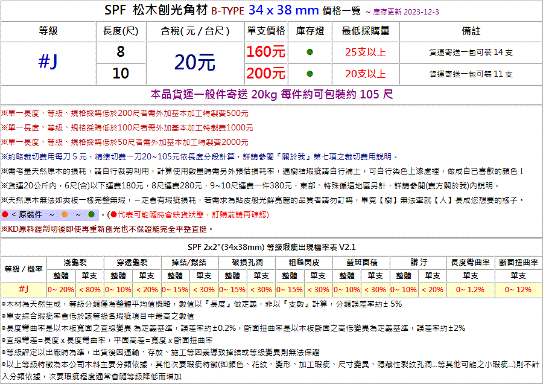Click the note about 低於100尺 加工特製費1000元
This screenshot has height=384, width=543.
point(127,128)
